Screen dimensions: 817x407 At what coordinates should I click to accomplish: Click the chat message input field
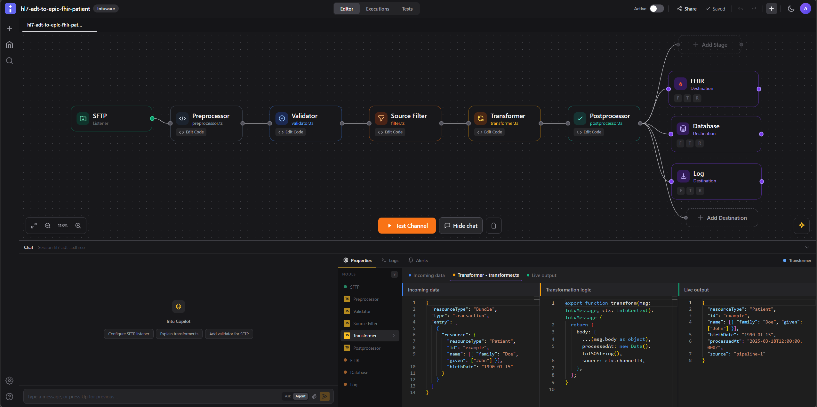(144, 396)
